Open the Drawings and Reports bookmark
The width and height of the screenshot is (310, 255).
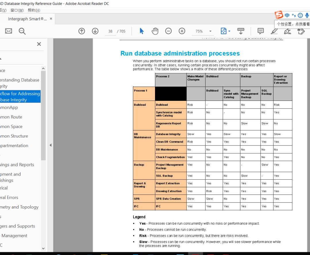tap(17, 165)
